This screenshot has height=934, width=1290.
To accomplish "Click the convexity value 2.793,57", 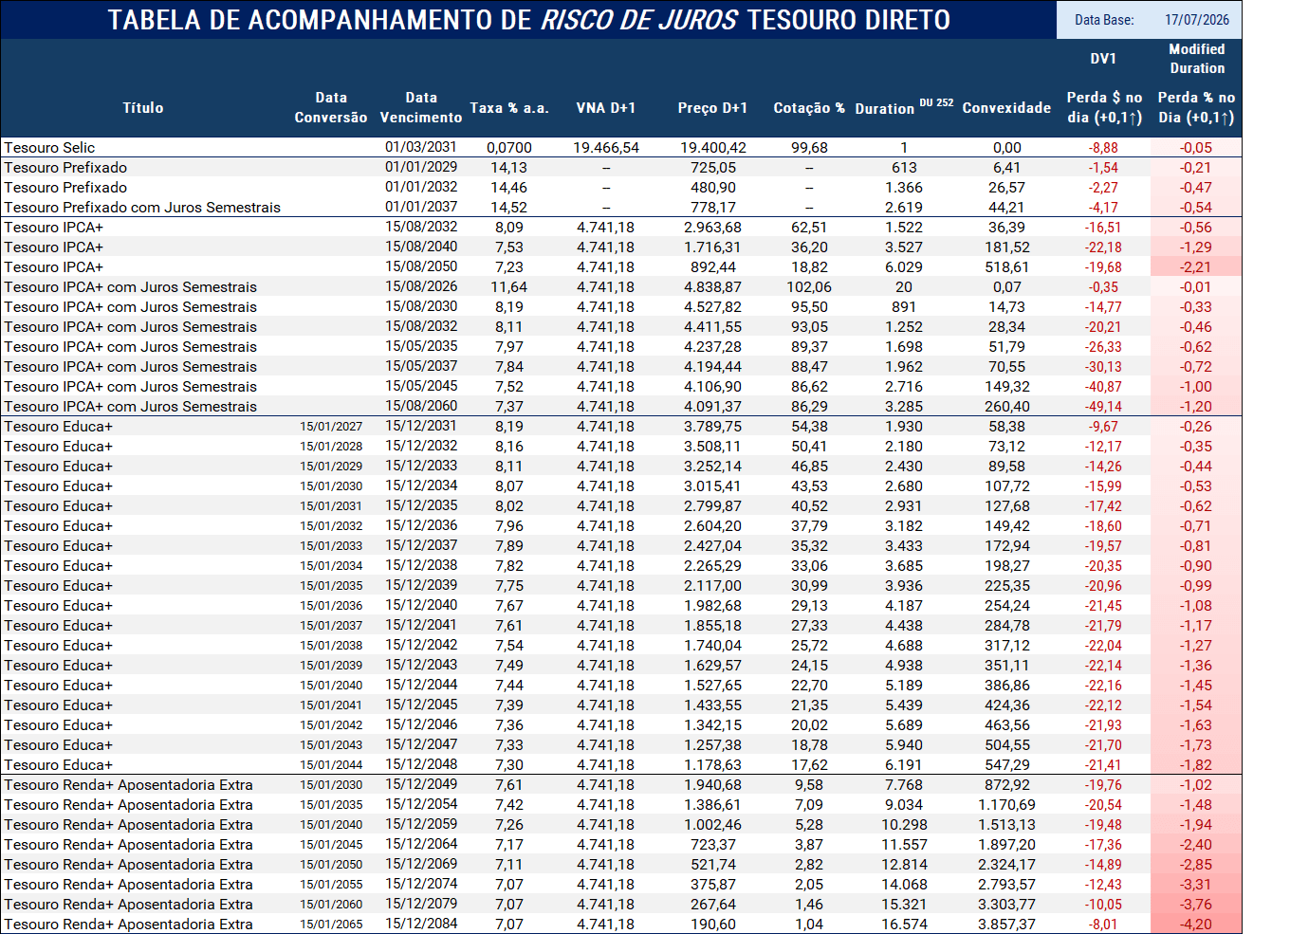I will point(1007,885).
